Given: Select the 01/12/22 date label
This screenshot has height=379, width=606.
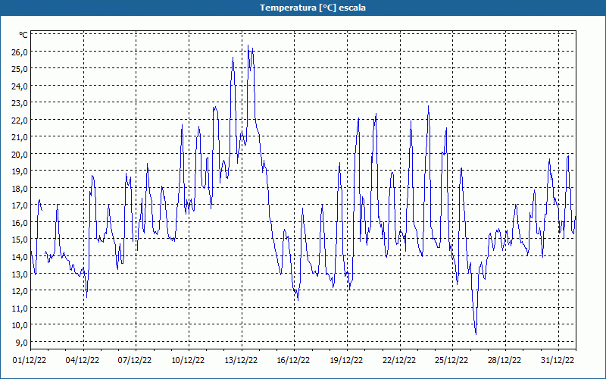Looking at the screenshot, I should 30,360.
